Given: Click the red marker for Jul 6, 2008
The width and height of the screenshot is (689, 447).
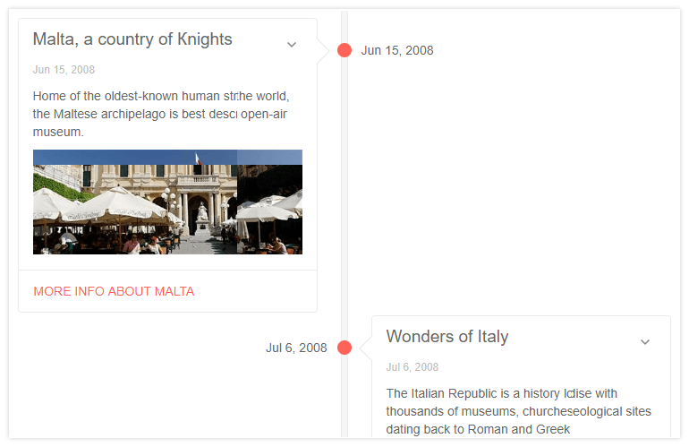Looking at the screenshot, I should pos(344,348).
